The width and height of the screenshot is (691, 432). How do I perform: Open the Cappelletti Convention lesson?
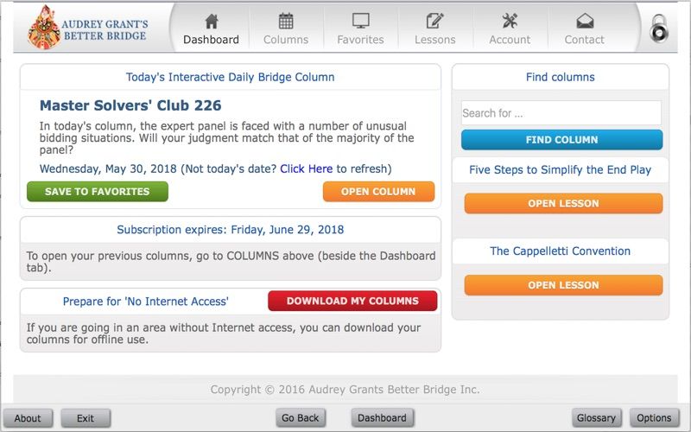pos(563,285)
